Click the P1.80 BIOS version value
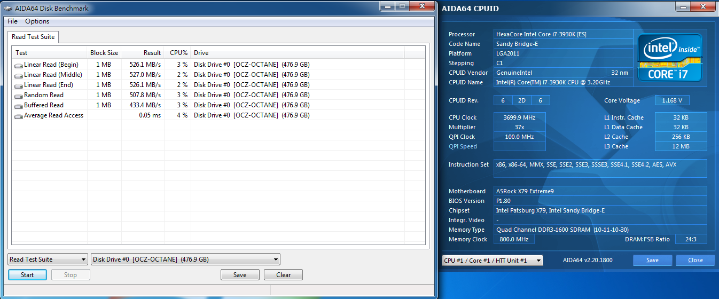The image size is (719, 299). click(x=600, y=201)
